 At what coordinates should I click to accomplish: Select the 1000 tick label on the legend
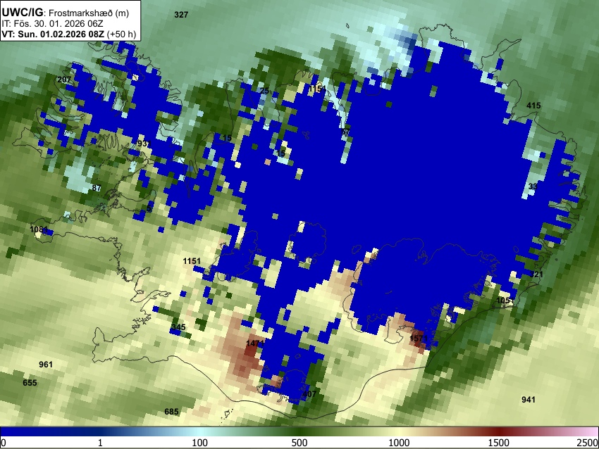[399, 443]
